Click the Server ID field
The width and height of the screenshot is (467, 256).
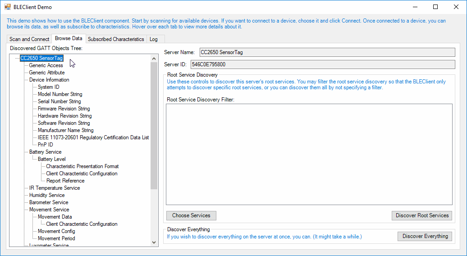(323, 64)
